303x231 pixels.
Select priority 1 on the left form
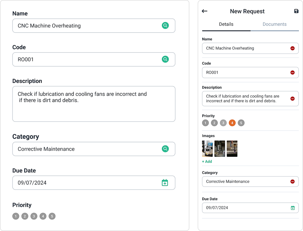[16, 216]
